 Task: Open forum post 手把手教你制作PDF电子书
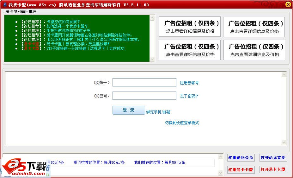[68, 30]
